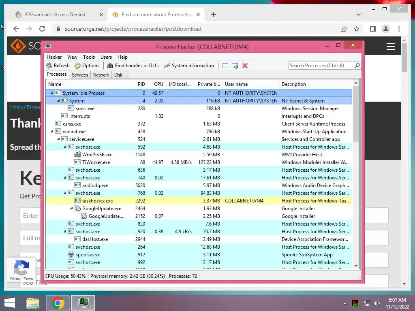Open the Chrome three-dot menu
Screen dimensions: 415x311
click(x=399, y=29)
